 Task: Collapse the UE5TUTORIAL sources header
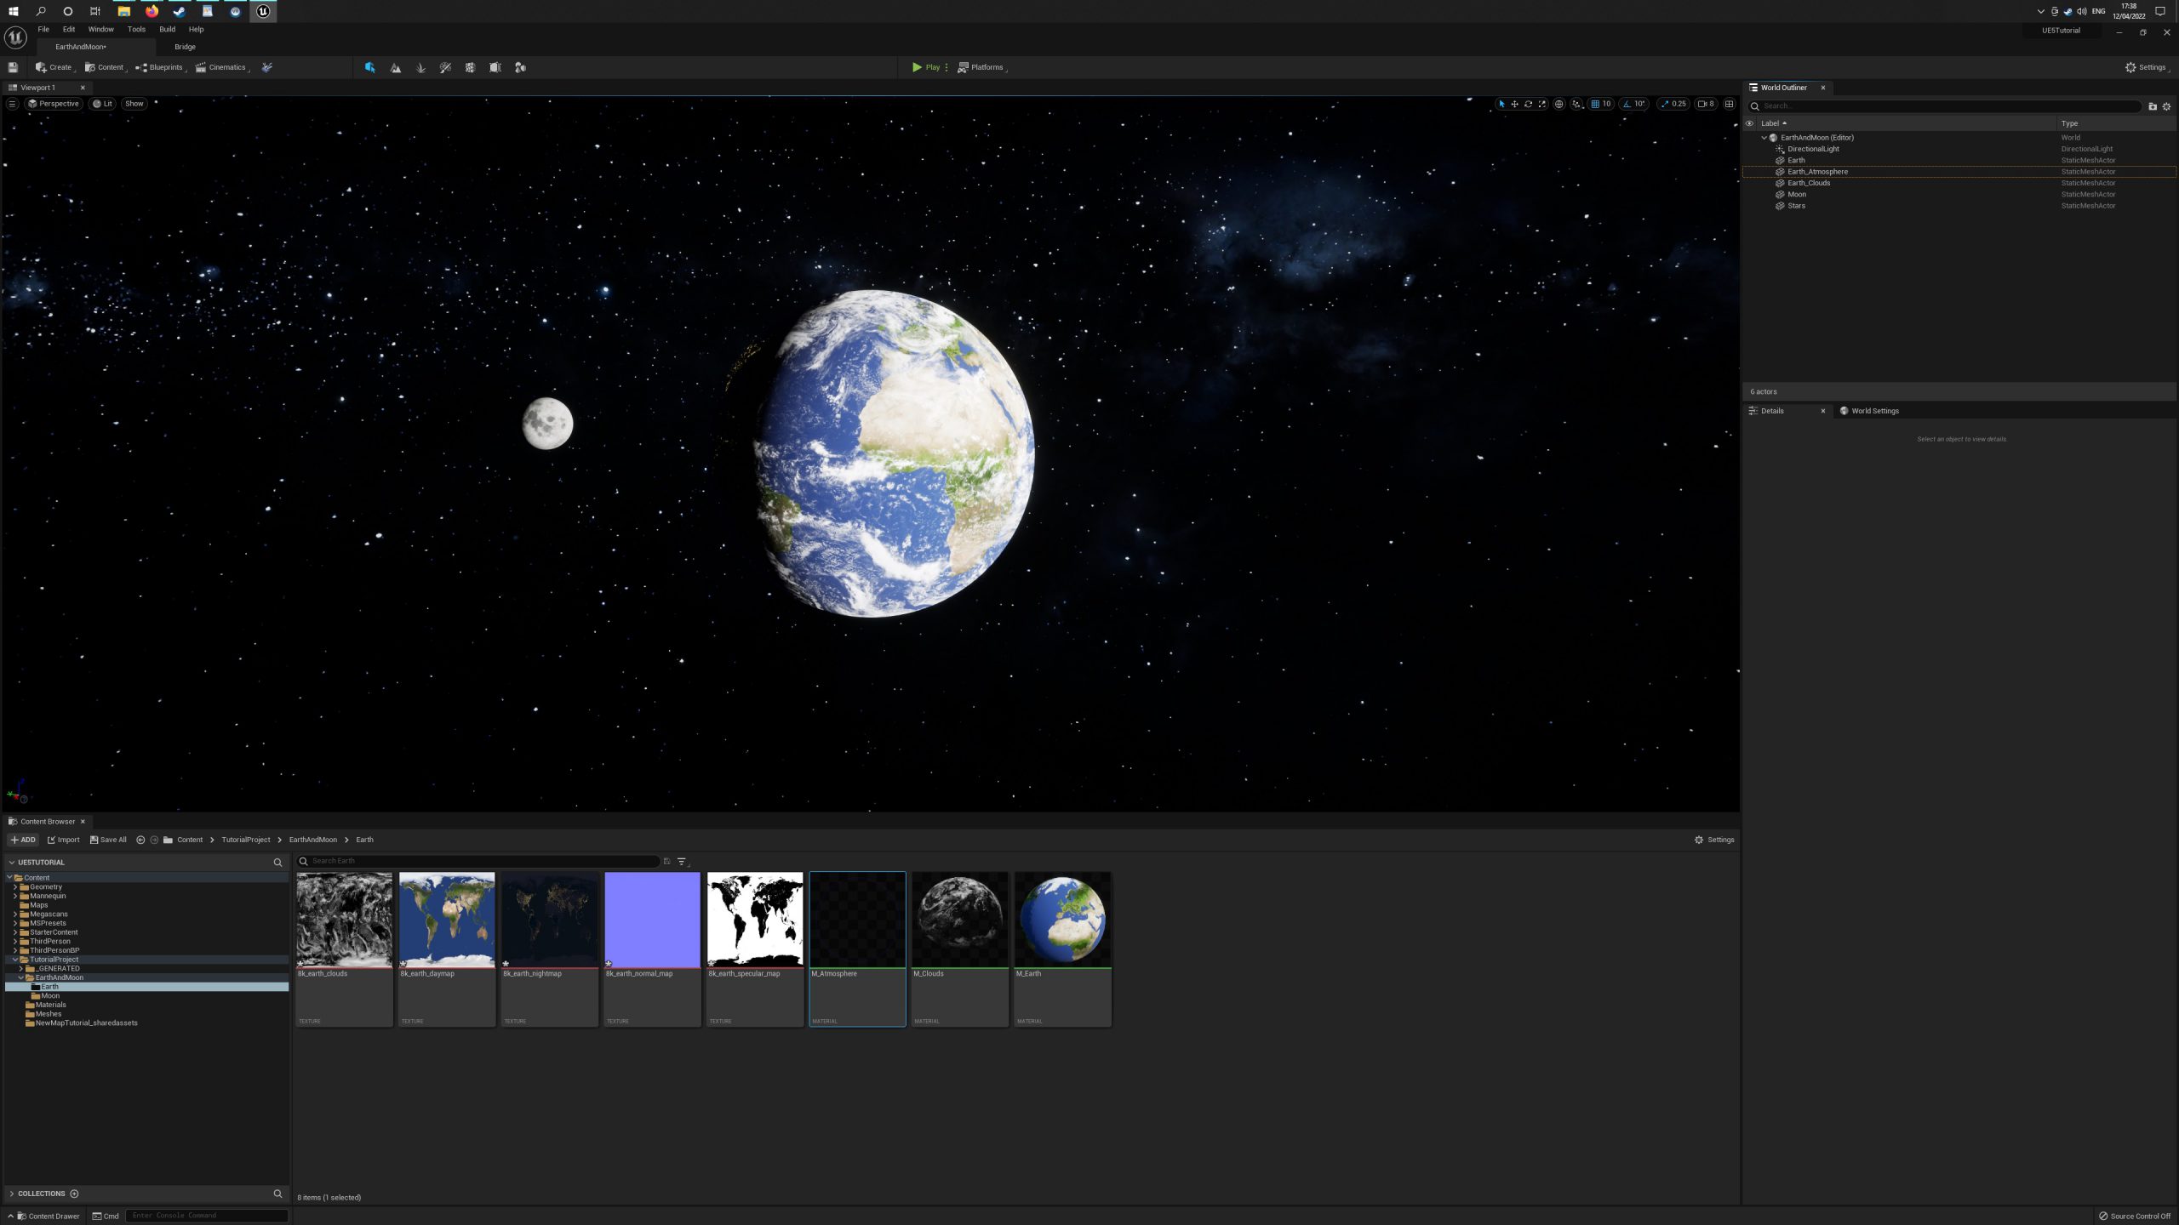[11, 863]
